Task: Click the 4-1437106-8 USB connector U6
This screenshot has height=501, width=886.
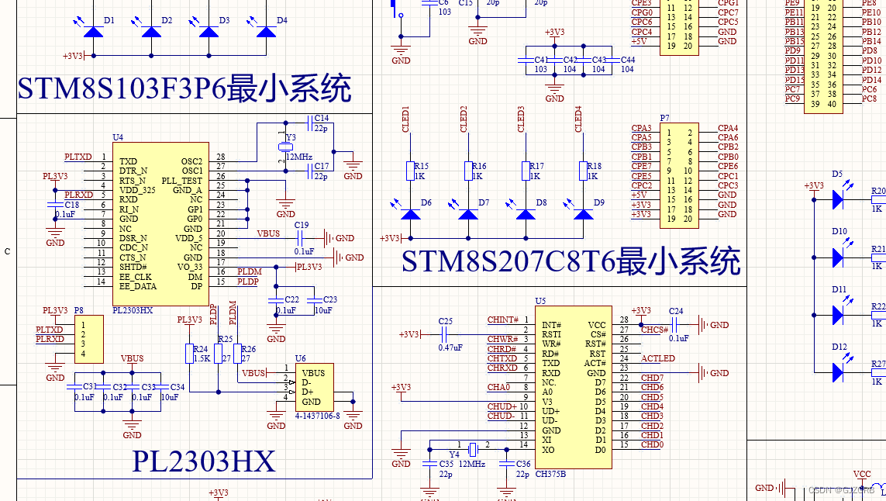Action: (x=314, y=386)
